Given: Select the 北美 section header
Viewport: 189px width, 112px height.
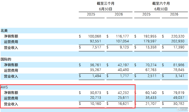Looking at the screenshot, I should [x=4, y=31].
